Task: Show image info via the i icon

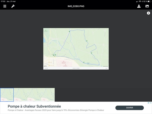Action: [x=148, y=13]
